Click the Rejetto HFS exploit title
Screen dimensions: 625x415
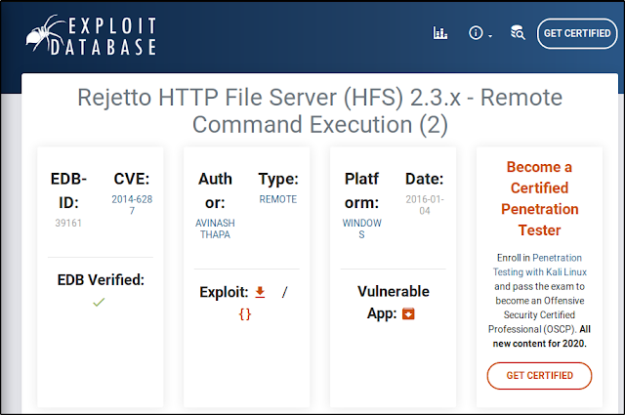click(x=318, y=110)
